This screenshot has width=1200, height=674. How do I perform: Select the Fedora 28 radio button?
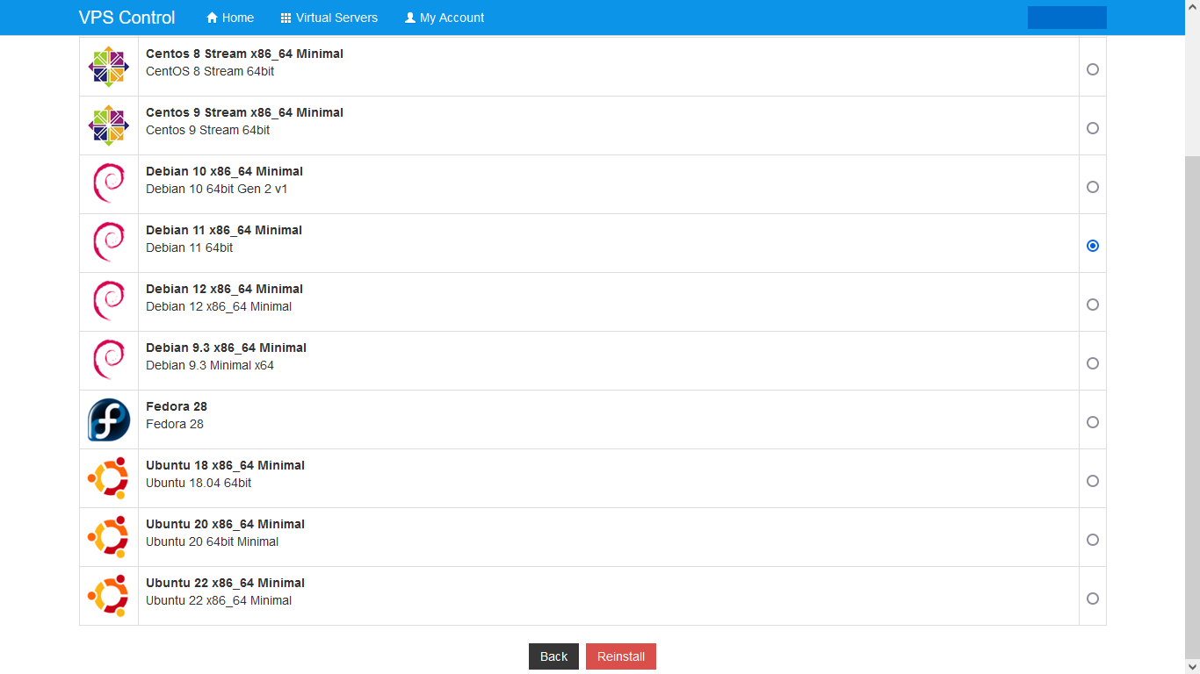(x=1093, y=422)
